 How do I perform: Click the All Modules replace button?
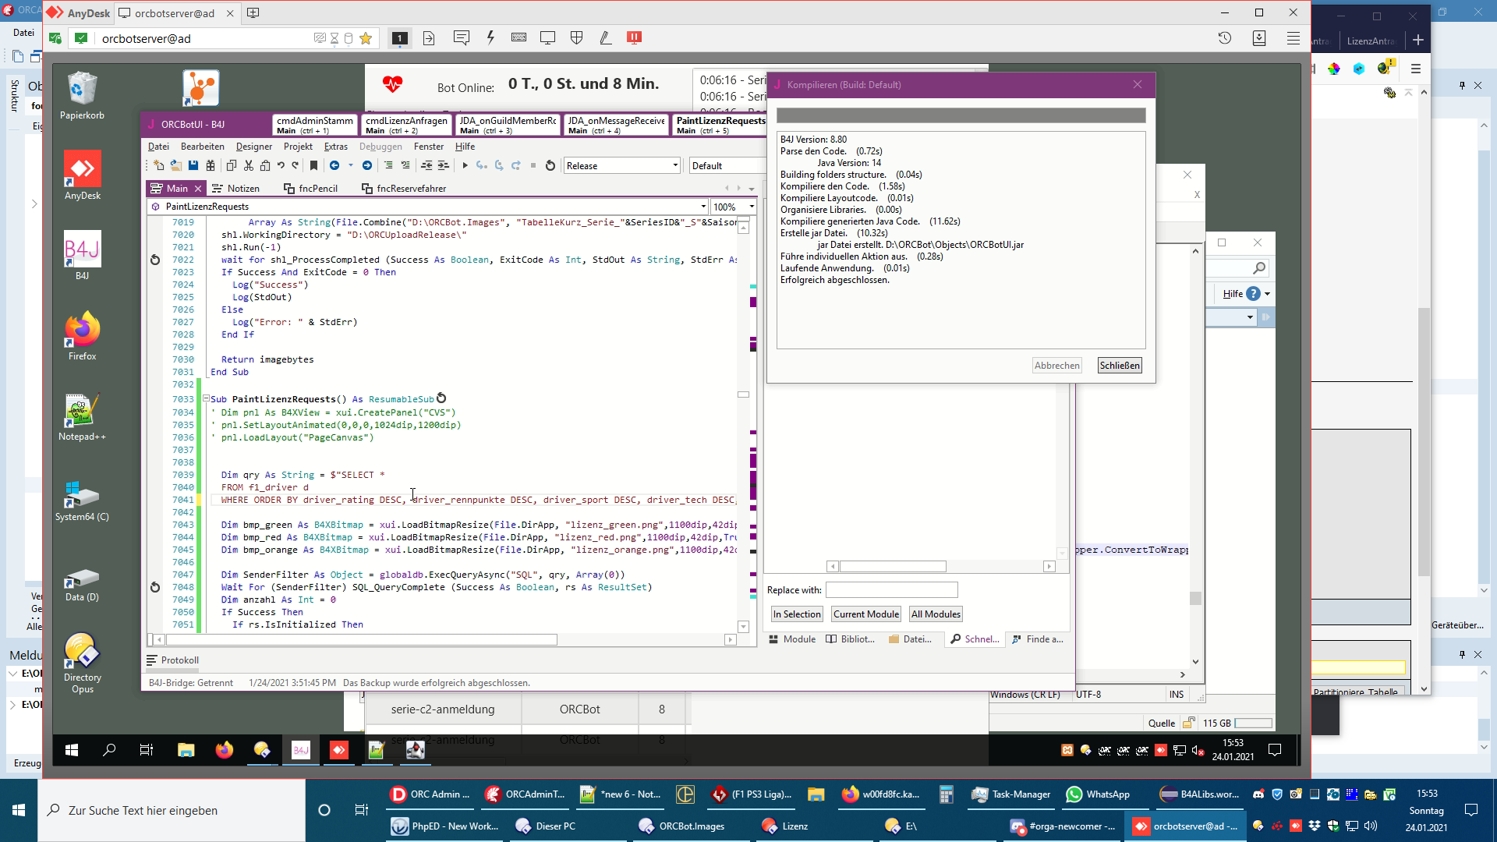[x=936, y=614]
